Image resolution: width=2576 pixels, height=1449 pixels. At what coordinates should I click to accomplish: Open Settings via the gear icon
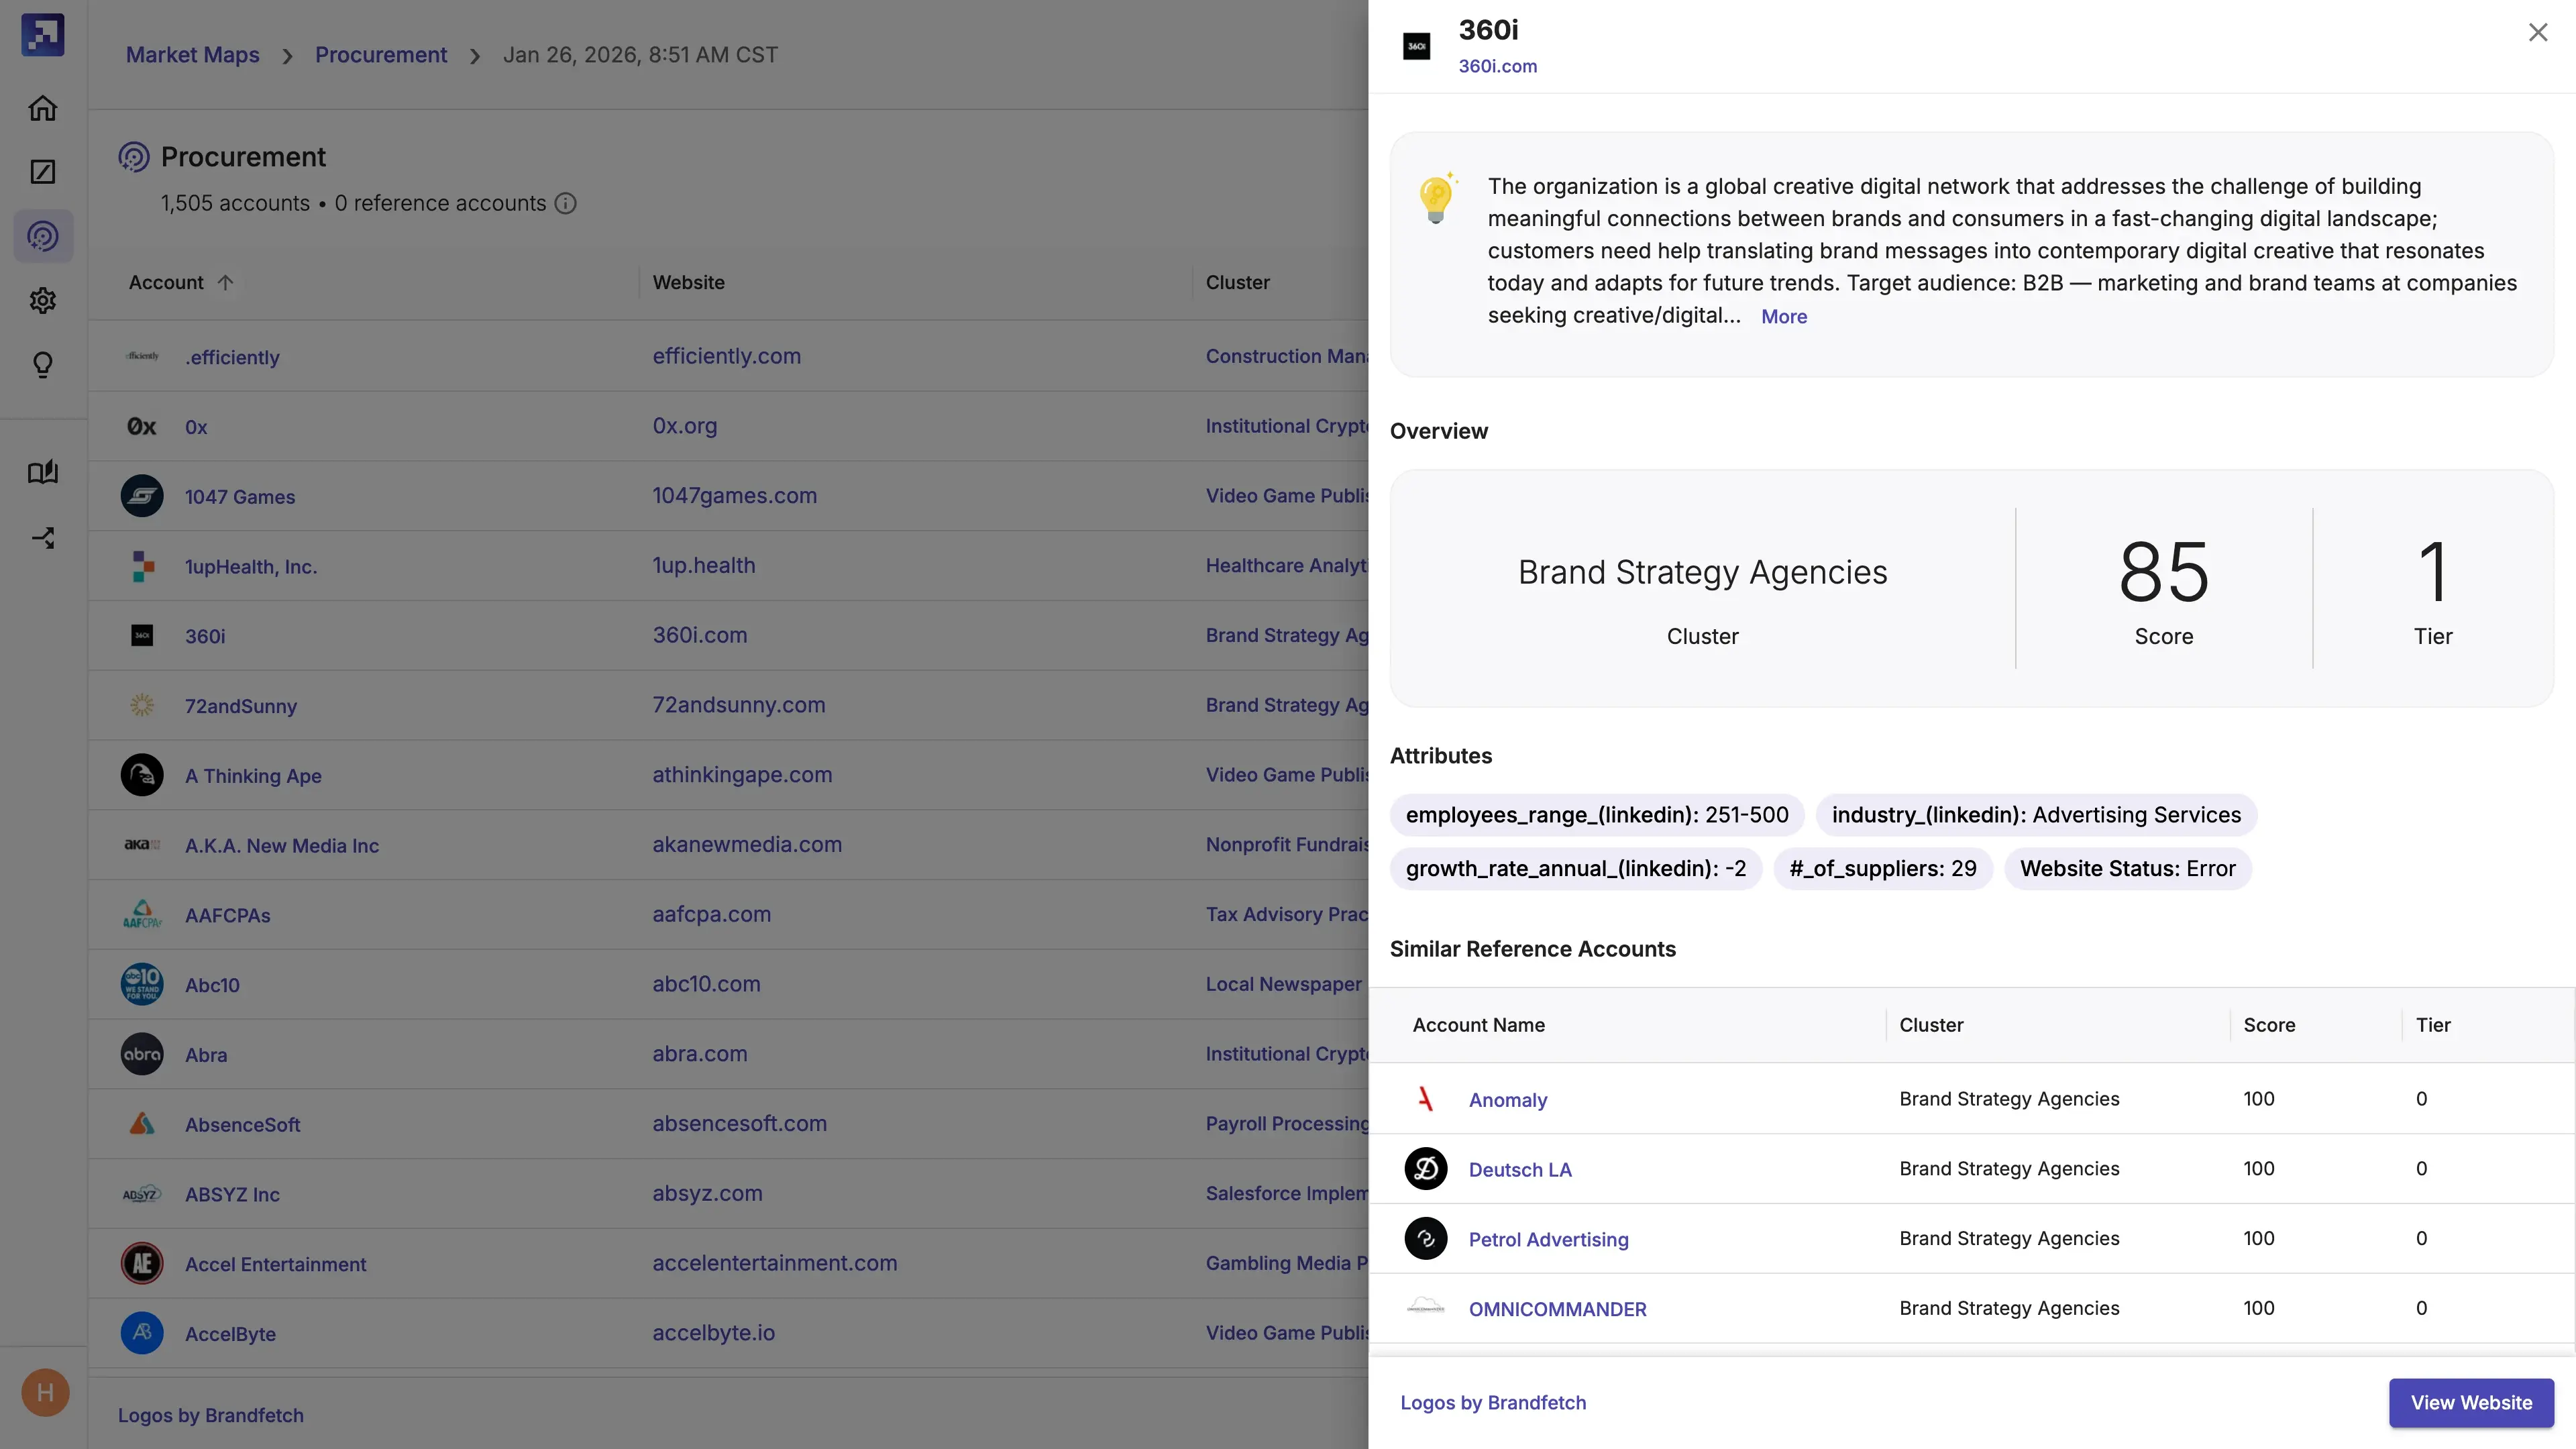point(43,301)
